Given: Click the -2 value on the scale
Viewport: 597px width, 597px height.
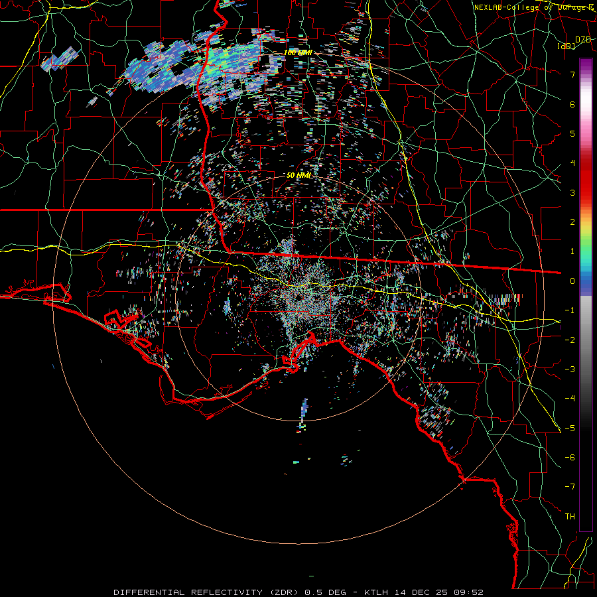Looking at the screenshot, I should click(570, 340).
